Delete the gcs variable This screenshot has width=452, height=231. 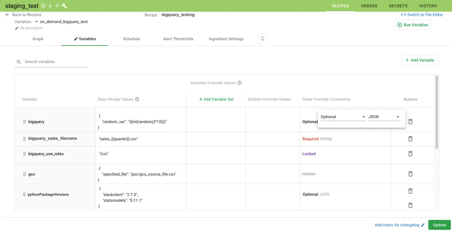[x=410, y=174]
